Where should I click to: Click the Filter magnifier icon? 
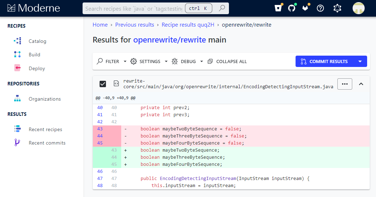(100, 61)
